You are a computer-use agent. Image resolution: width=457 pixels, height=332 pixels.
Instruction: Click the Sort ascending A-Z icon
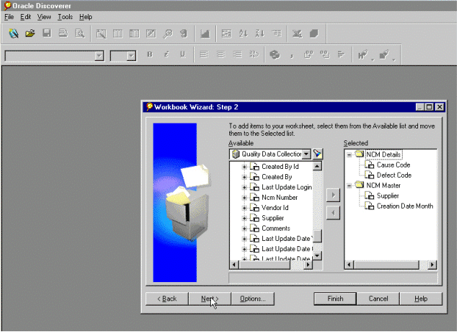point(243,34)
